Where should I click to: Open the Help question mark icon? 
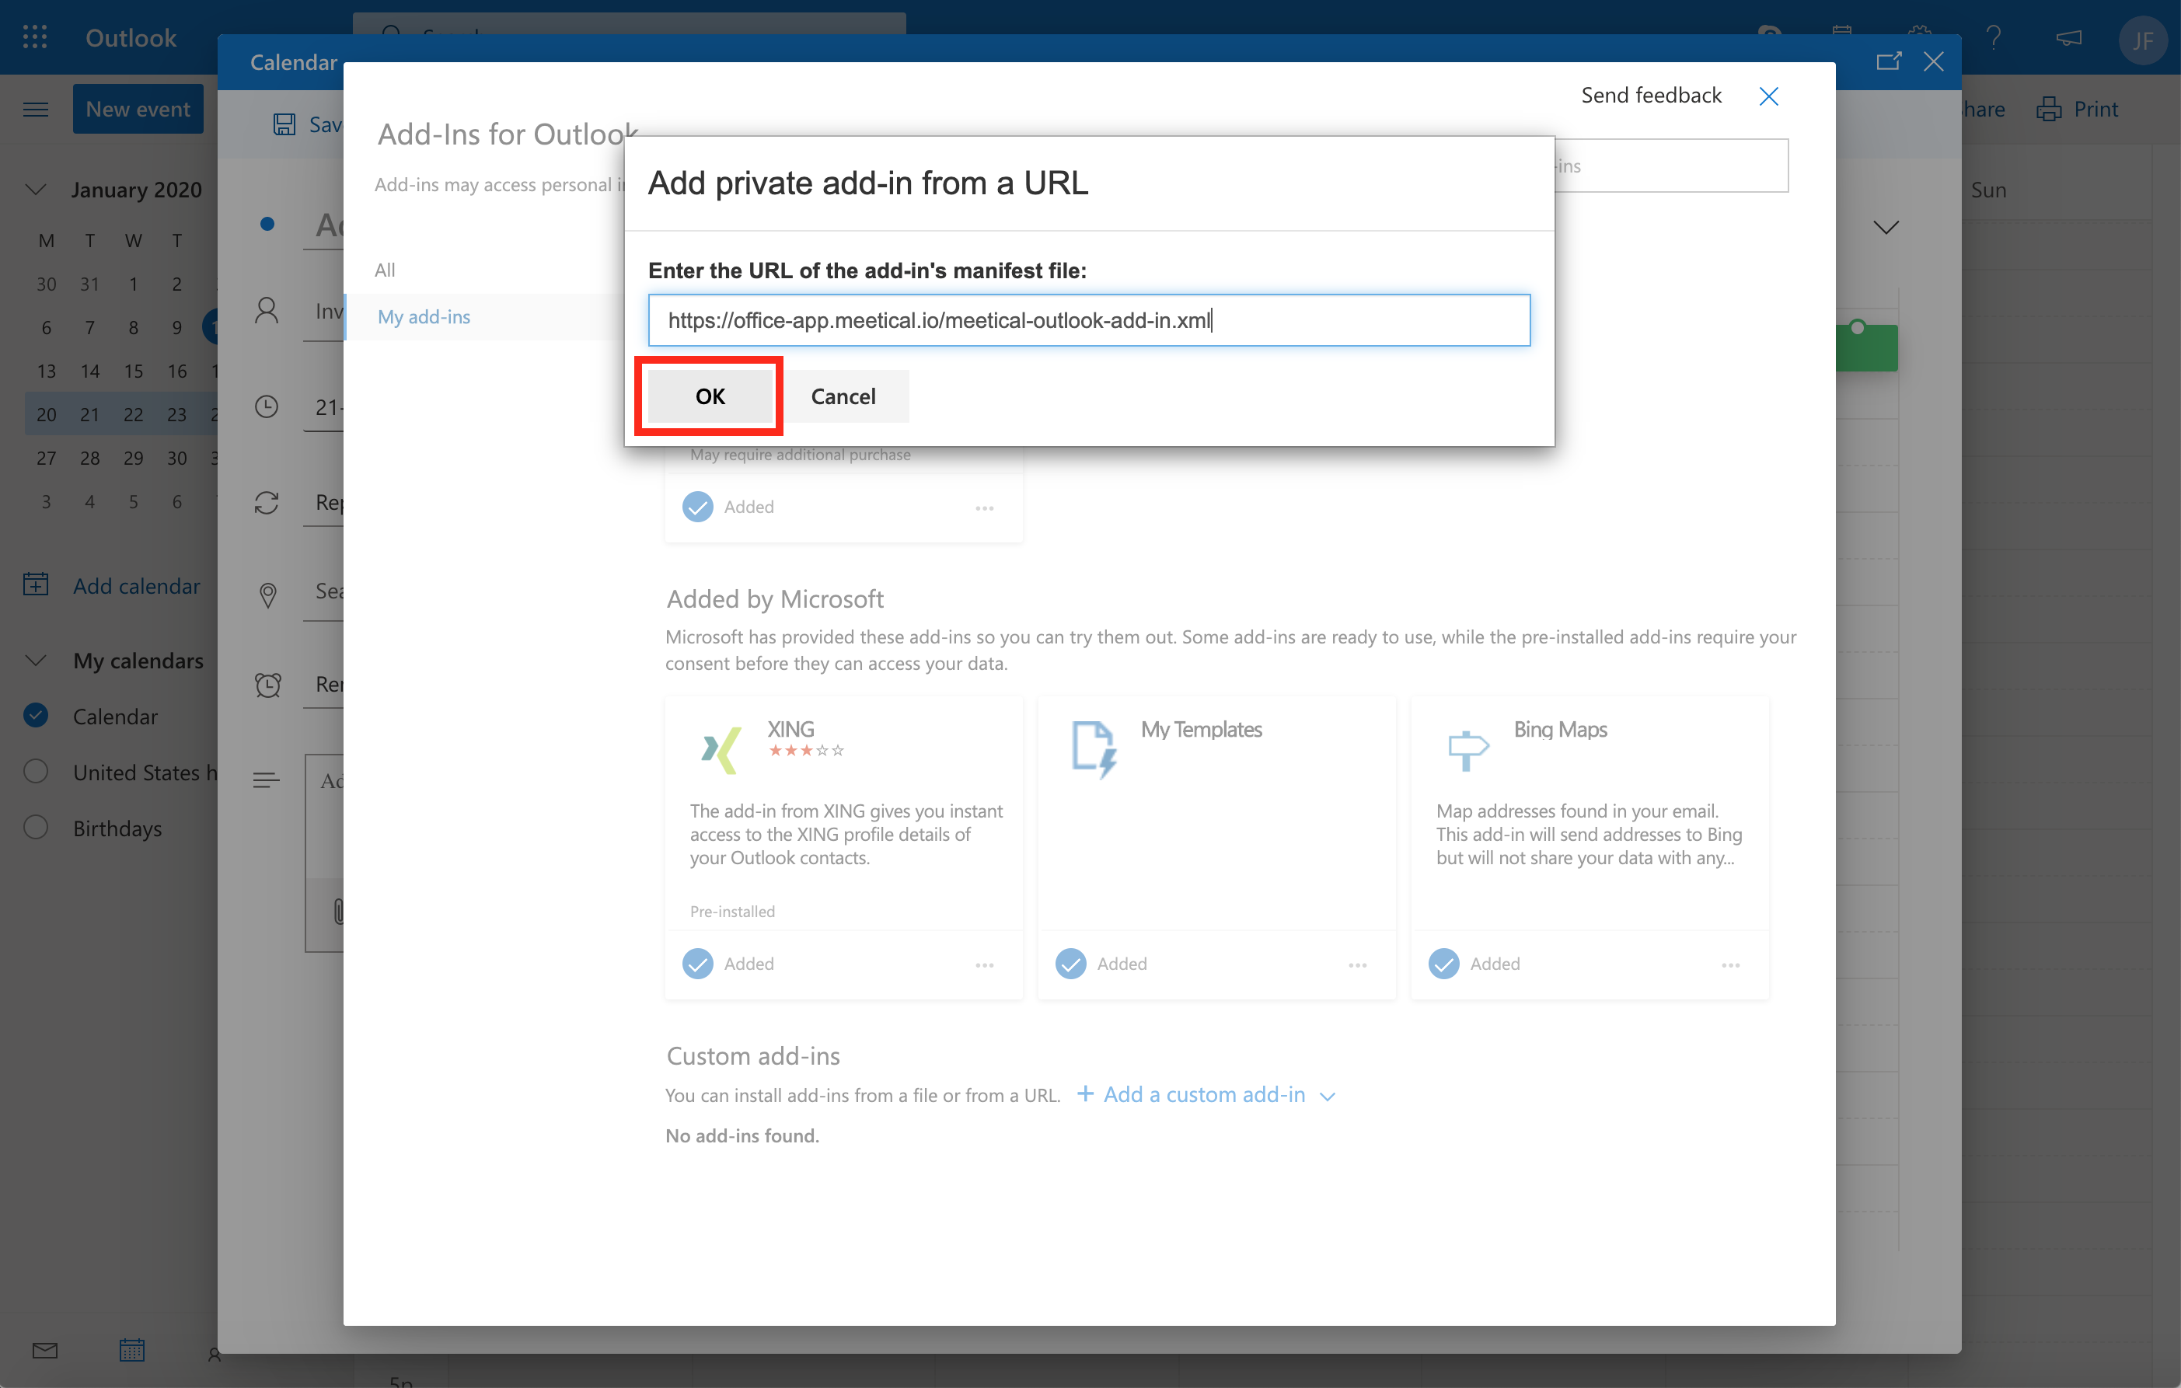tap(1993, 38)
